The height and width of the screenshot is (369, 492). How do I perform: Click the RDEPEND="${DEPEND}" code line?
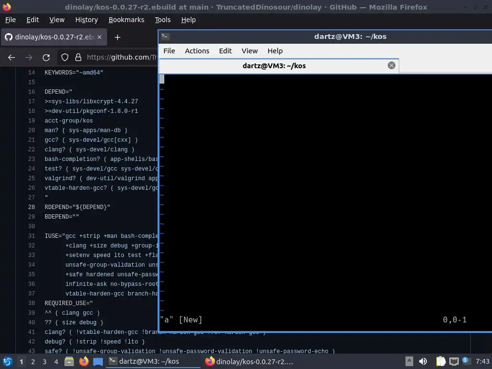point(77,207)
